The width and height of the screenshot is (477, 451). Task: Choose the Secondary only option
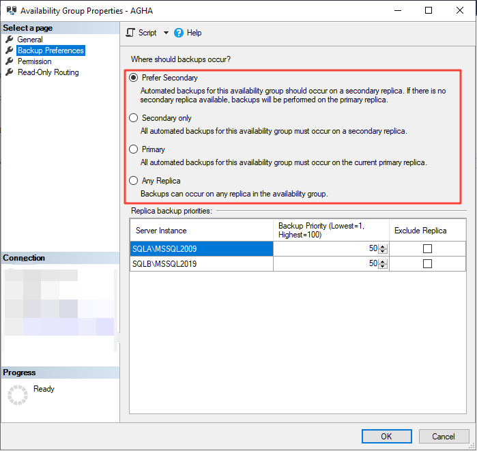(133, 117)
